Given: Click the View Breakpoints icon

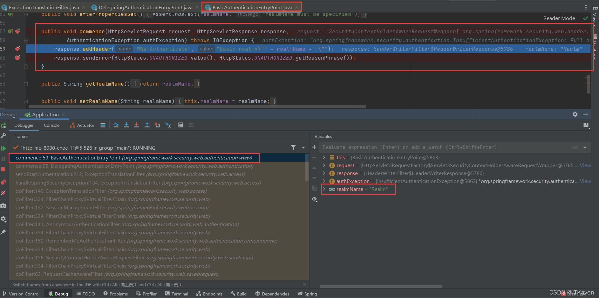Looking at the screenshot, I should pos(3,182).
